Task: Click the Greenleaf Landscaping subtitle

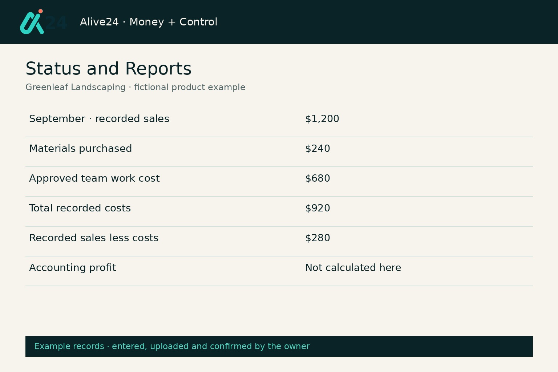Action: pyautogui.click(x=135, y=87)
